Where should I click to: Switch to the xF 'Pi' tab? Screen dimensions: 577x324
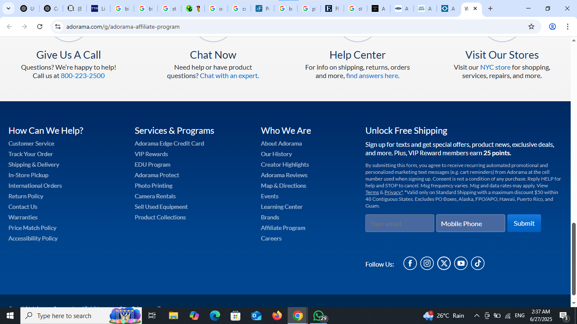(262, 8)
